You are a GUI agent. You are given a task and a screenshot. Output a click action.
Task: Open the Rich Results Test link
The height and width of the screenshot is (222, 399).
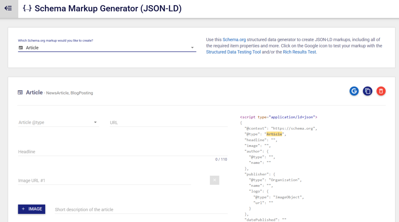coord(299,52)
